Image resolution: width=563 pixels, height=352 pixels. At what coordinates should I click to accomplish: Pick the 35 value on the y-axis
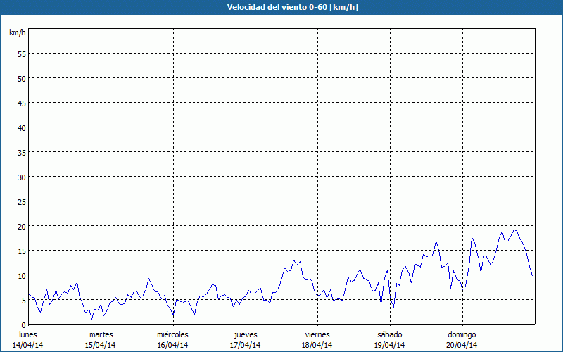pos(21,152)
